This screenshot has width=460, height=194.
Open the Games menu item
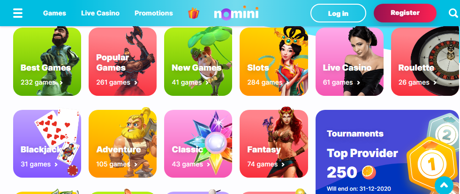tap(54, 13)
